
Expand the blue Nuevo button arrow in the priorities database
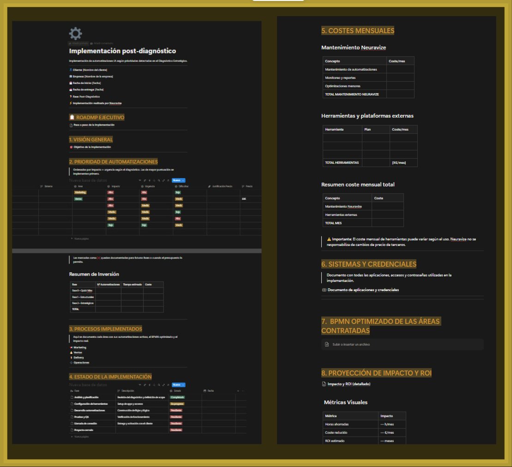183,180
